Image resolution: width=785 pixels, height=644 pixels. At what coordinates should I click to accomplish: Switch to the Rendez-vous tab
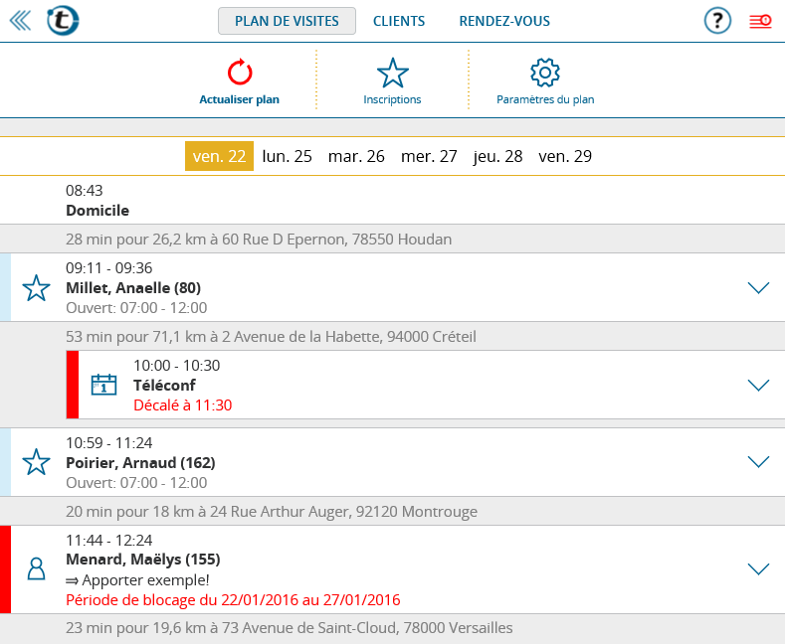pyautogui.click(x=504, y=21)
